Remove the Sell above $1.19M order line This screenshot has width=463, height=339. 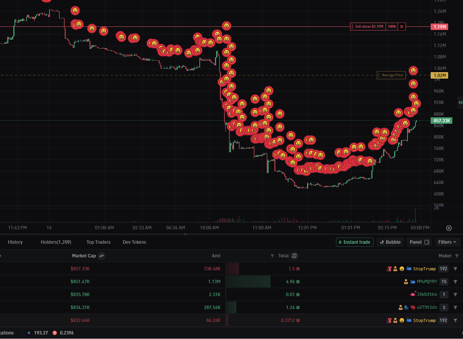pyautogui.click(x=402, y=27)
